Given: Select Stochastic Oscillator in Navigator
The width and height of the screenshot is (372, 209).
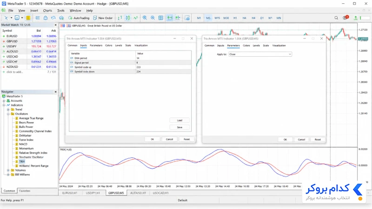Looking at the screenshot, I should click(31, 157).
